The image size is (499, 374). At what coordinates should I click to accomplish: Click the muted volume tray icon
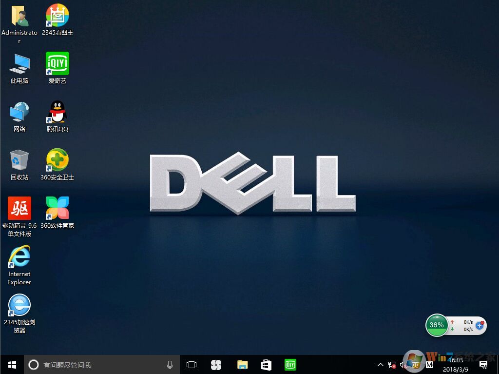pos(403,365)
